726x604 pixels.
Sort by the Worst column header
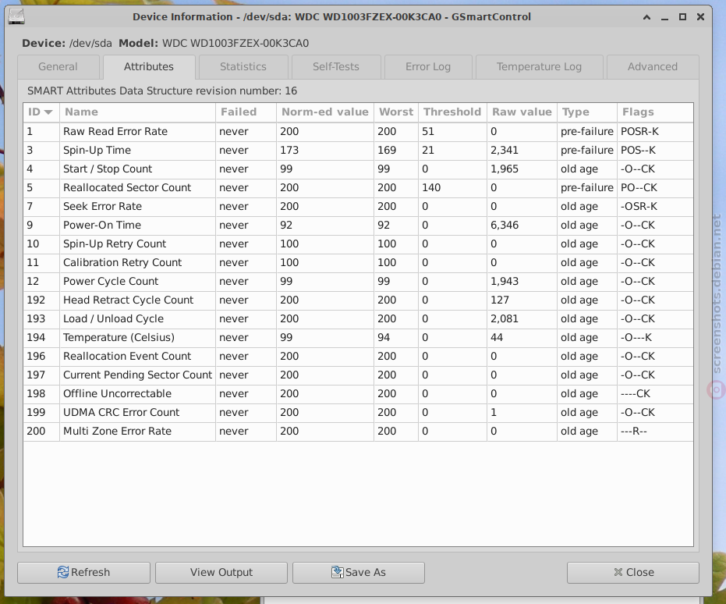pos(396,112)
